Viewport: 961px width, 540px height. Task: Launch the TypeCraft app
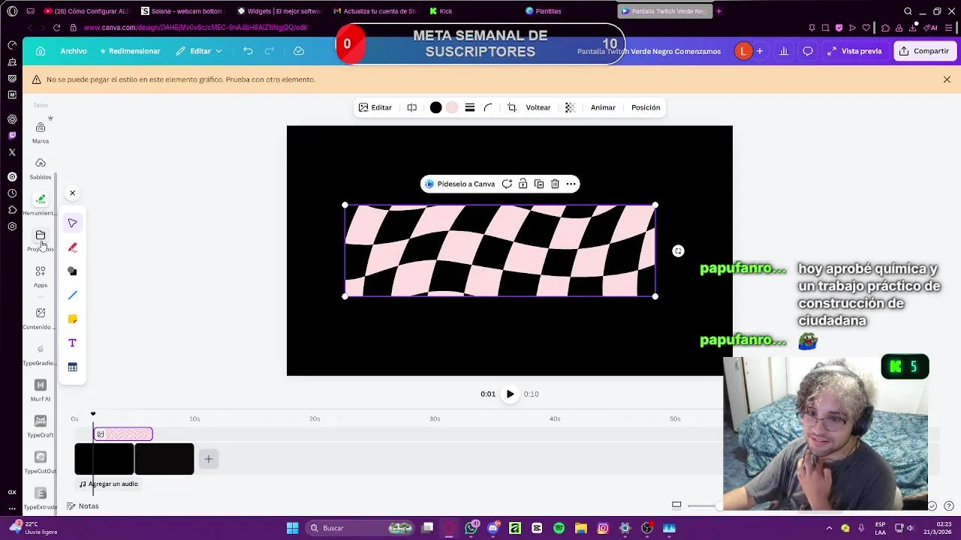[x=41, y=426]
